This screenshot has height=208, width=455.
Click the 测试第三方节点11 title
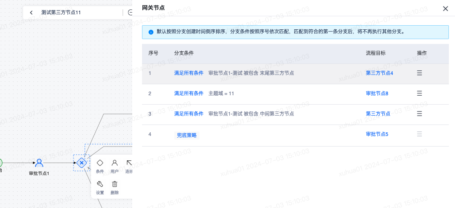(x=61, y=13)
